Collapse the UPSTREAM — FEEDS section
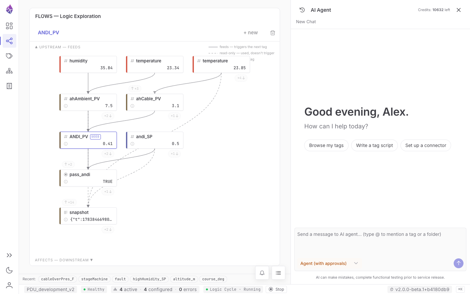The height and width of the screenshot is (294, 470). click(x=58, y=47)
